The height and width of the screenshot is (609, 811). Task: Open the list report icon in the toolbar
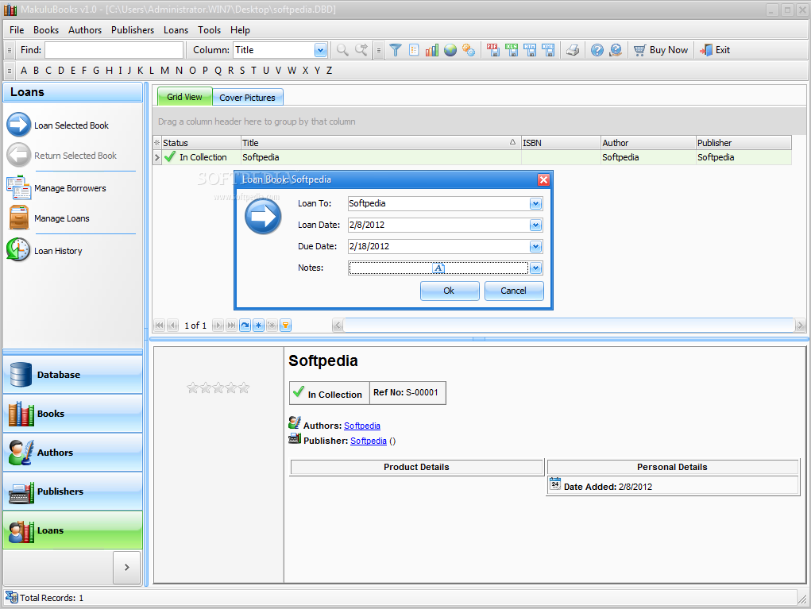(414, 50)
